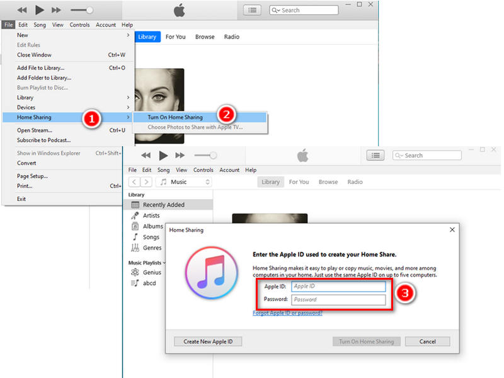Open the Edit menu in top window
Image resolution: width=504 pixels, height=378 pixels.
23,25
